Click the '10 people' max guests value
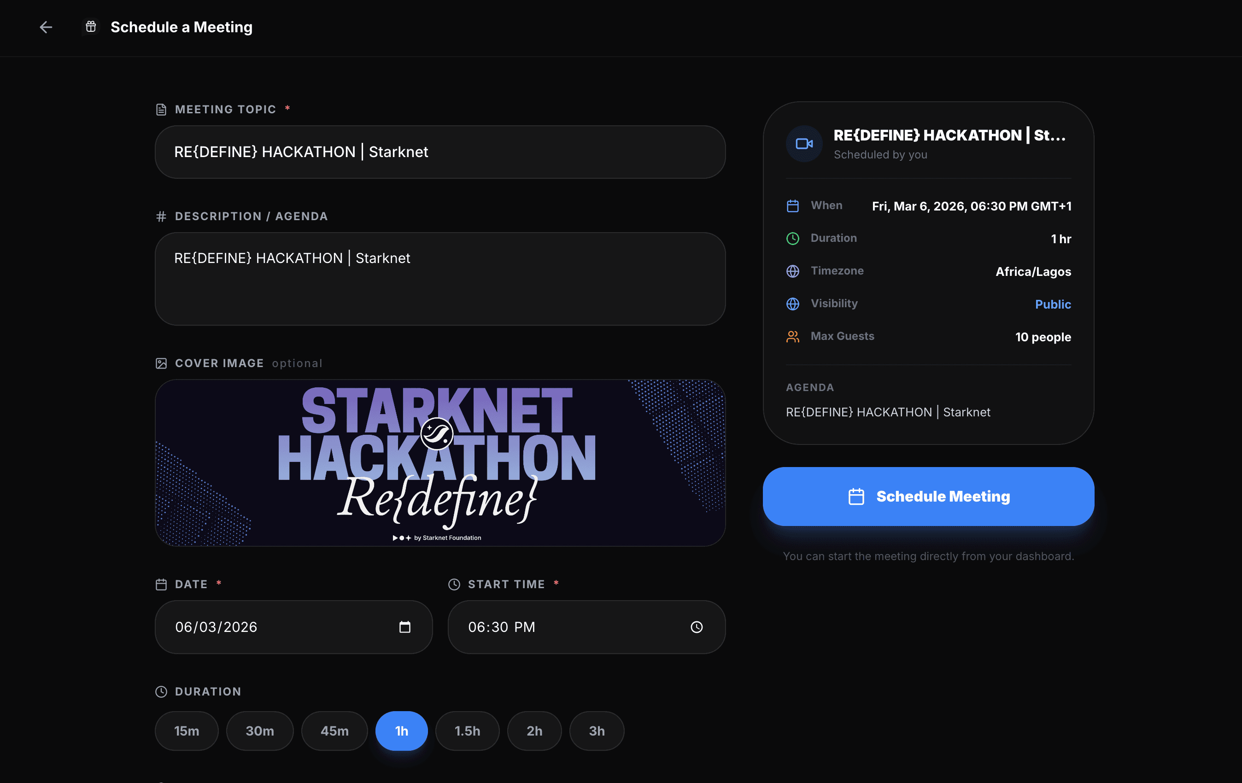Viewport: 1242px width, 783px height. pyautogui.click(x=1043, y=337)
